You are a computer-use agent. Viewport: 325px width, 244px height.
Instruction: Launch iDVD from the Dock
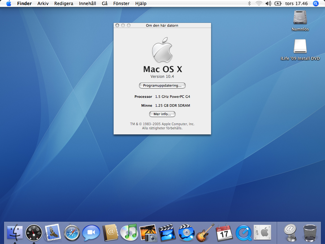(186, 233)
